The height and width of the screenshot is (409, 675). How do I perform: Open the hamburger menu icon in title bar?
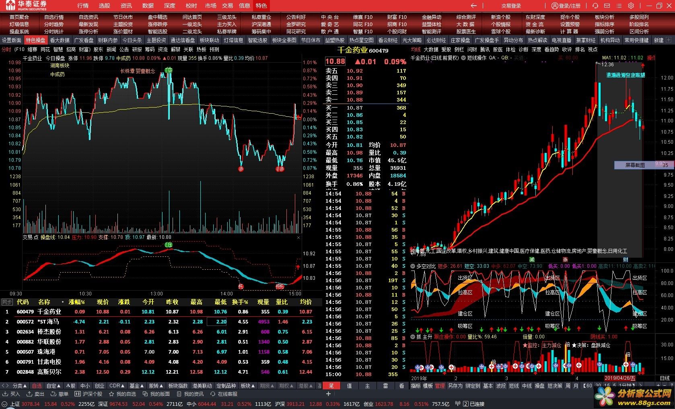pyautogui.click(x=619, y=6)
